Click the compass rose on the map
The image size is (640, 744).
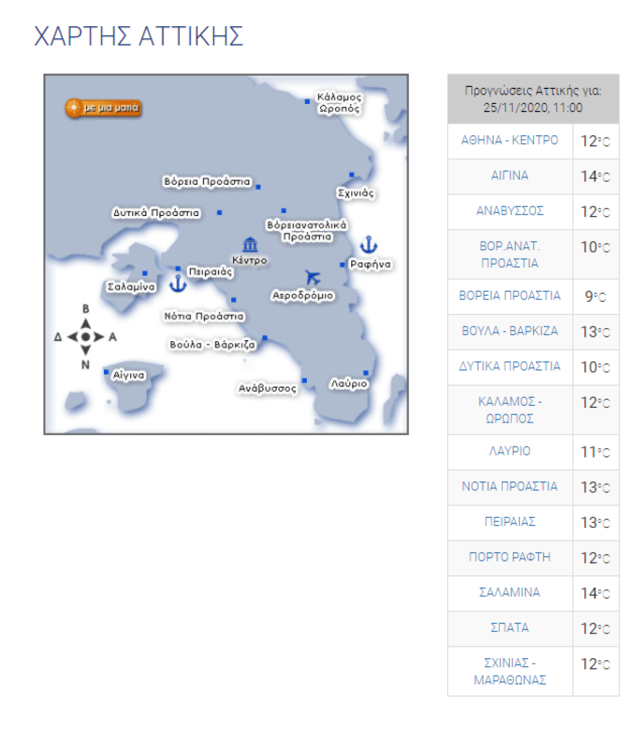coord(85,337)
